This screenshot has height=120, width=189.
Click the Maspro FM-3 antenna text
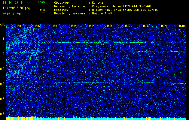[x=102, y=13]
